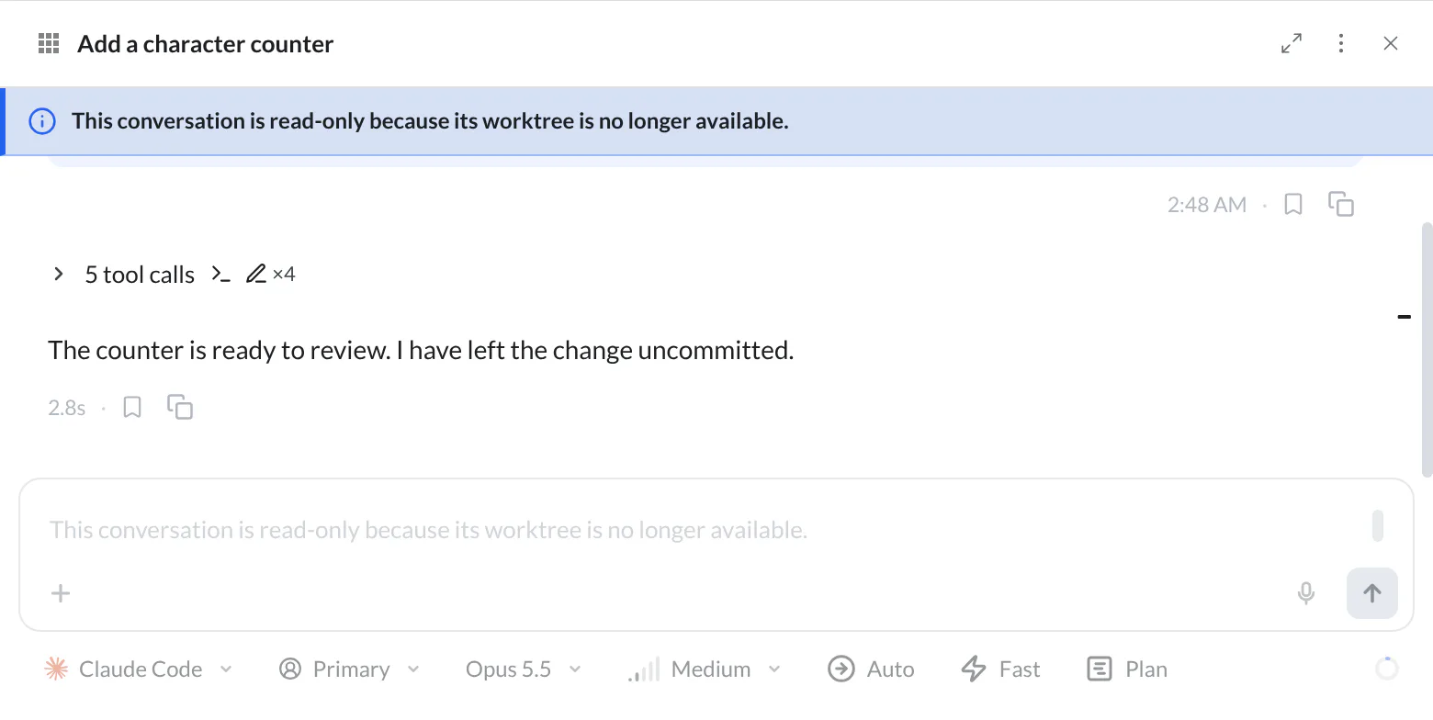Screen dimensions: 1433x720
Task: Activate microphone voice input
Action: pyautogui.click(x=1306, y=593)
